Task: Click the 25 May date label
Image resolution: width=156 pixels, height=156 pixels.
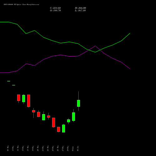Action: tap(53, 148)
